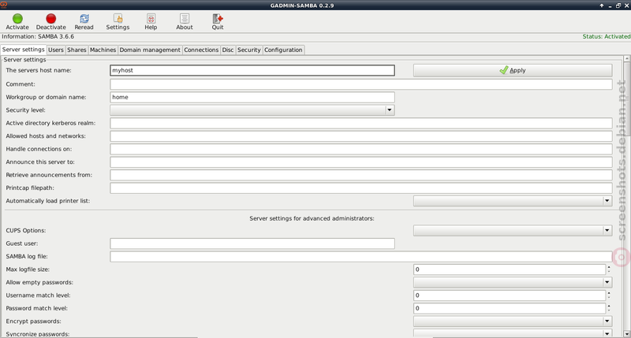Click the application icon in title bar
Screen dimensions: 631x338
pos(4,5)
